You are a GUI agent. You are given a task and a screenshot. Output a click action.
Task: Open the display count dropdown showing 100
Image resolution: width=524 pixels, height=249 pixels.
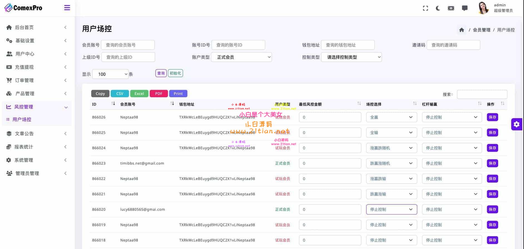pos(110,74)
